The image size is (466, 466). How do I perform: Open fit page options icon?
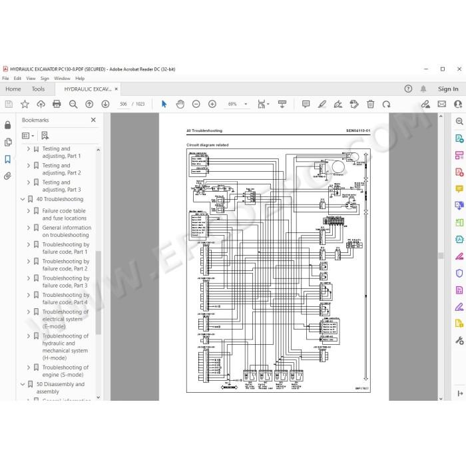pos(263,104)
